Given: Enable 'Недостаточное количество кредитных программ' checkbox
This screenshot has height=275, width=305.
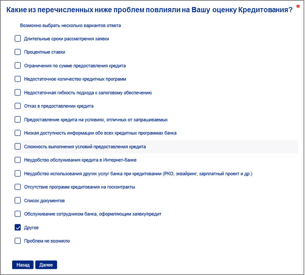Looking at the screenshot, I should 18,79.
